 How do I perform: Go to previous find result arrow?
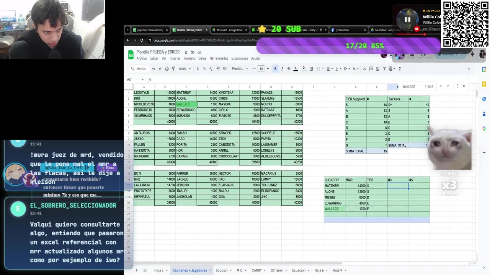tap(441, 86)
